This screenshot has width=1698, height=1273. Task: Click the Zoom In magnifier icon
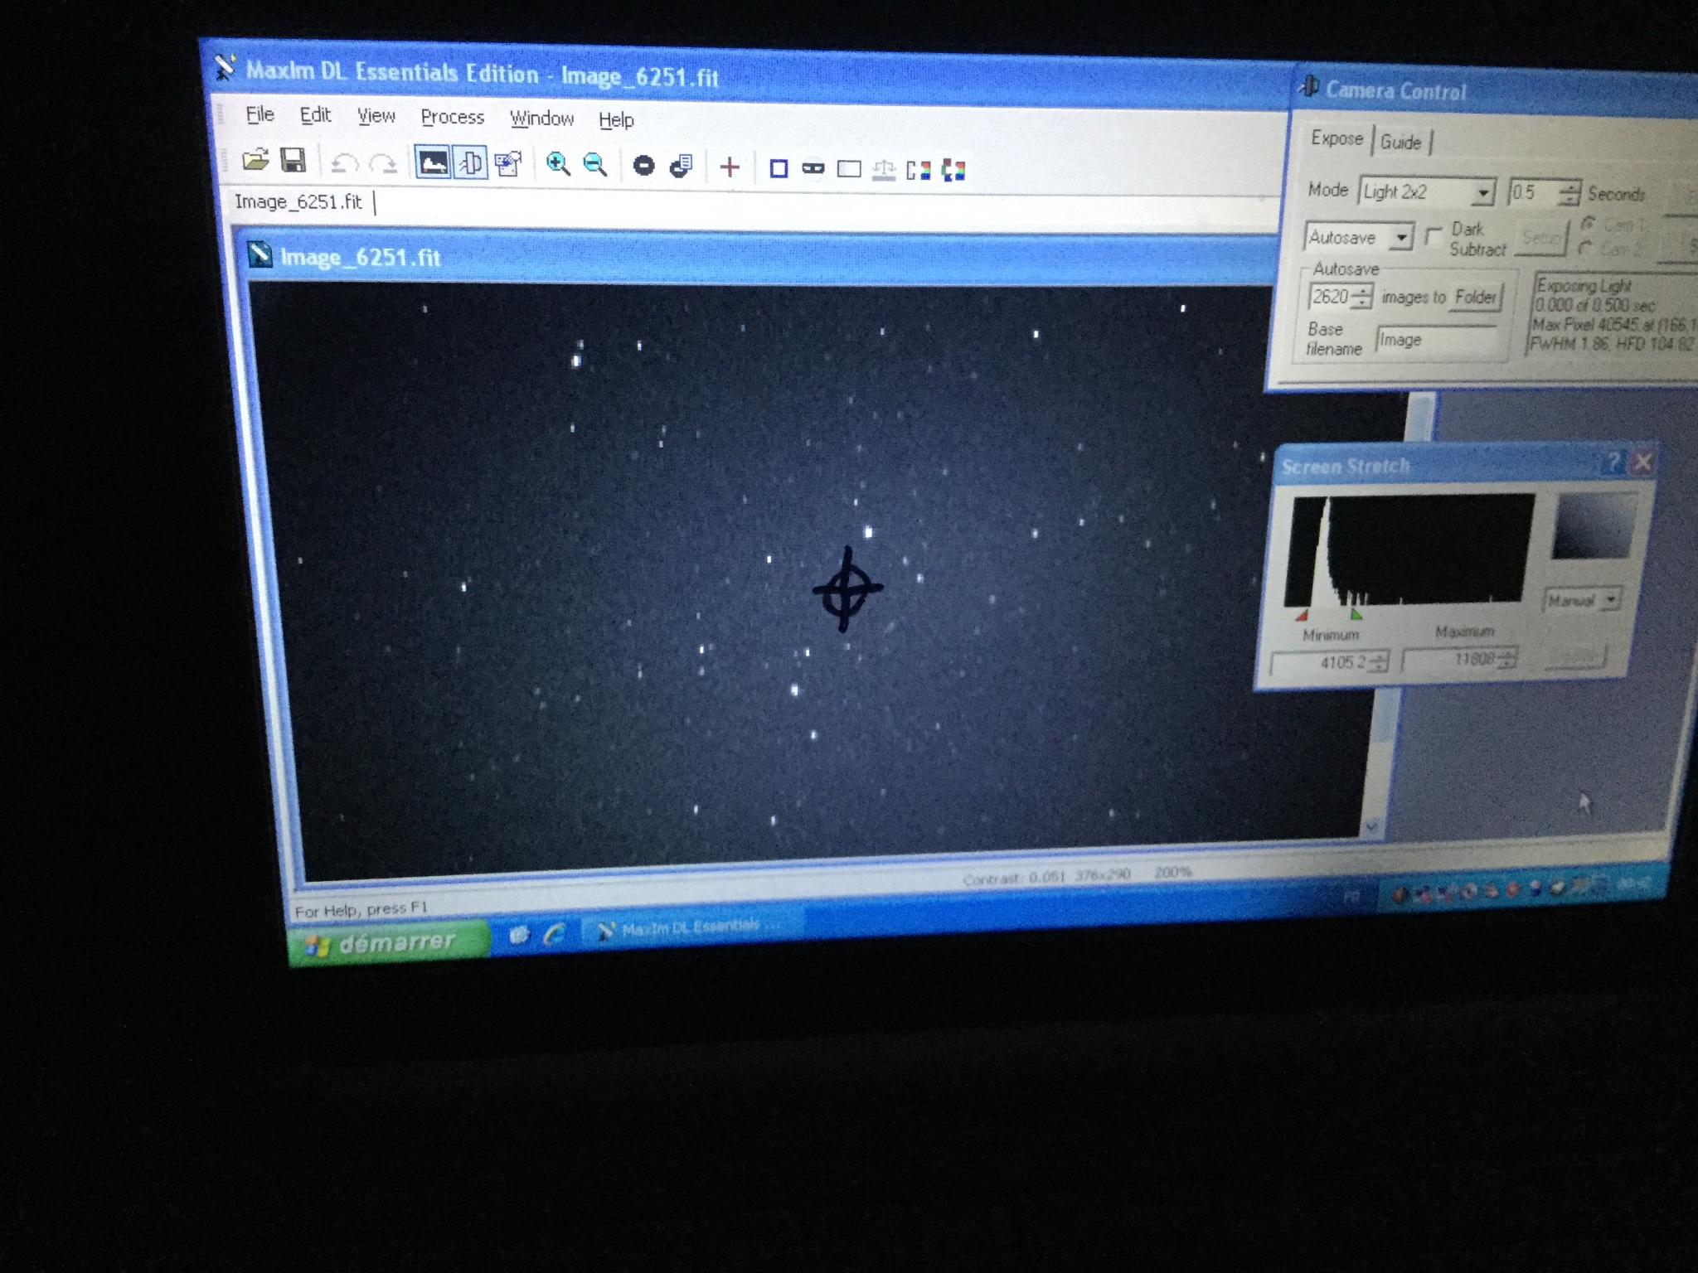coord(558,165)
